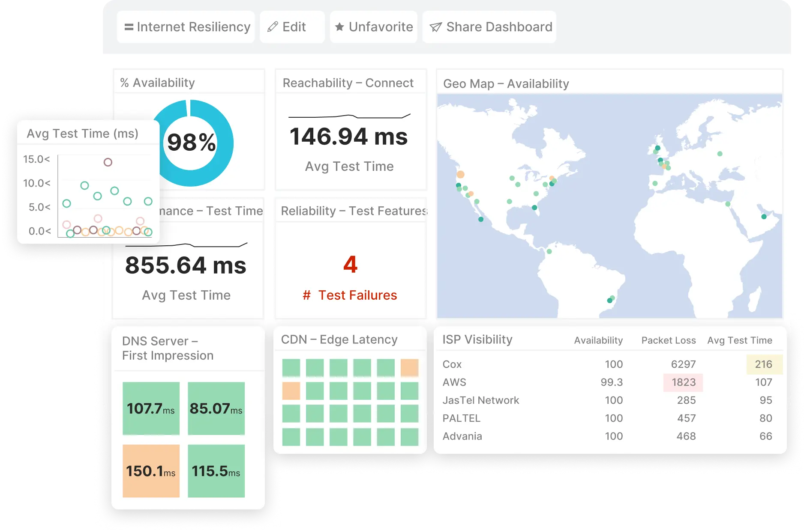Click the 457 packet loss value for PALTEL

point(686,418)
